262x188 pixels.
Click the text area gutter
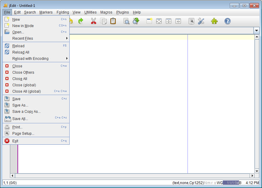coord(14,159)
